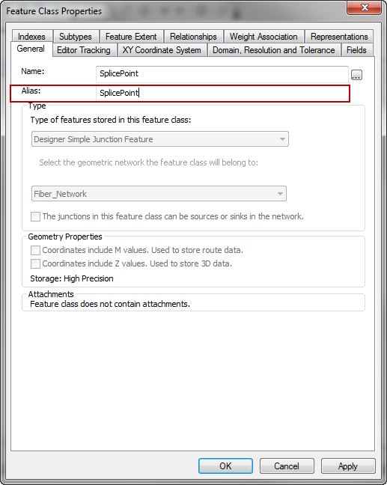Close the Feature Class Properties dialog
This screenshot has width=387, height=485.
(364, 7)
